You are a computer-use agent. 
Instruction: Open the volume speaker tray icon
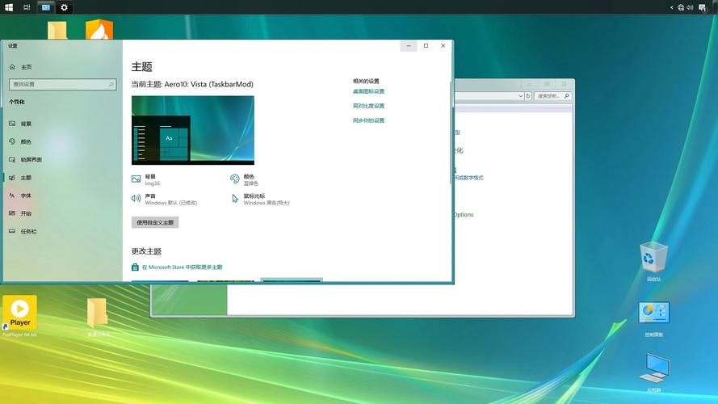pyautogui.click(x=690, y=7)
